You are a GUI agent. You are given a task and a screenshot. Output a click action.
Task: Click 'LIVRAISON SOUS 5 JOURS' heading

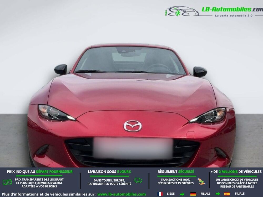tap(109, 172)
